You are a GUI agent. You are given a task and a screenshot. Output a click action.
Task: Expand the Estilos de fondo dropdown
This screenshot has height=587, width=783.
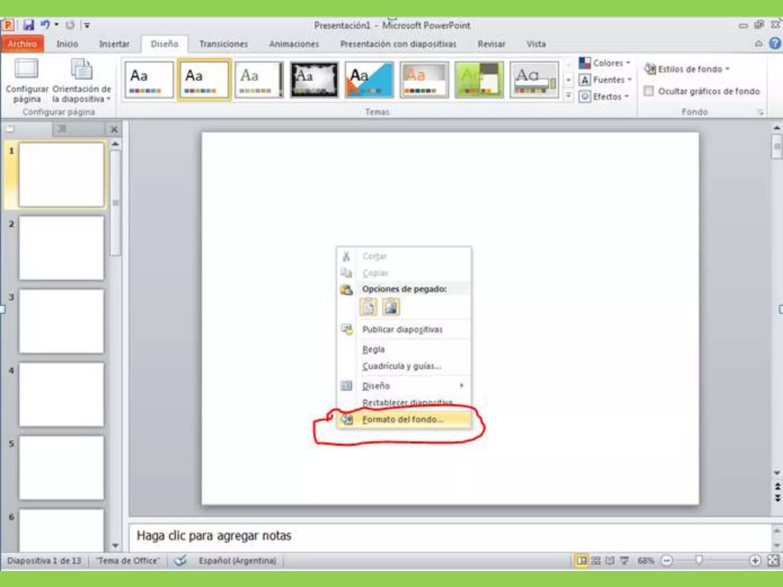[687, 69]
